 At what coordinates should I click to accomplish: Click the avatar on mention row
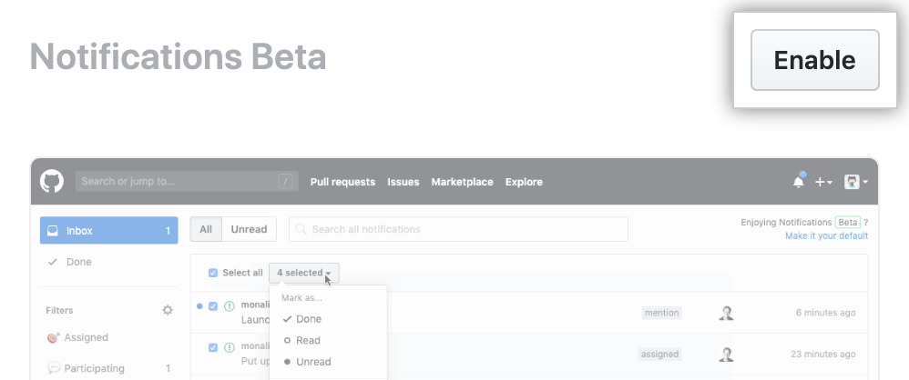click(726, 313)
